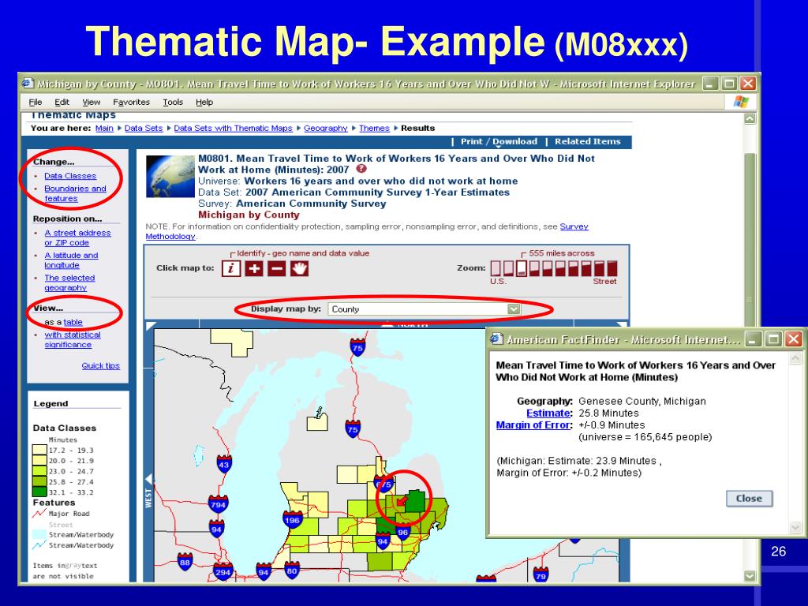Click Print / Download in the blue bar
808x606 pixels.
(499, 142)
